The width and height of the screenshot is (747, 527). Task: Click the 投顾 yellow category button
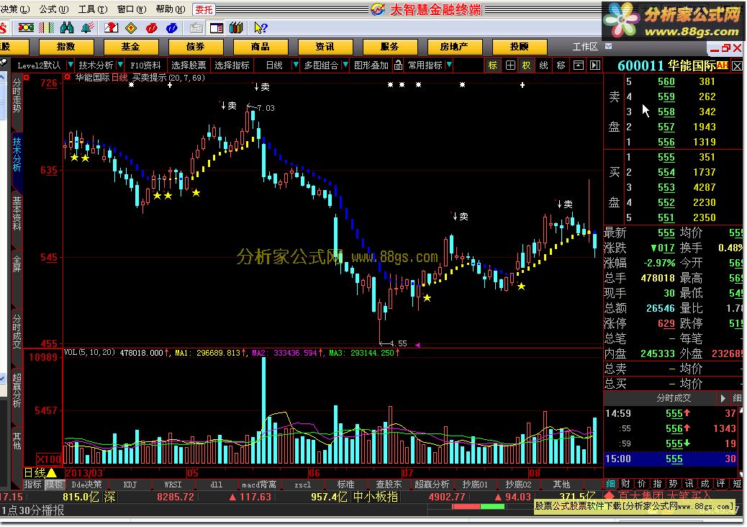tap(519, 47)
